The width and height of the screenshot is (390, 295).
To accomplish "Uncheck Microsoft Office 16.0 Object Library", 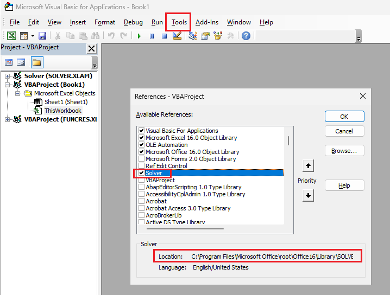I will 142,151.
